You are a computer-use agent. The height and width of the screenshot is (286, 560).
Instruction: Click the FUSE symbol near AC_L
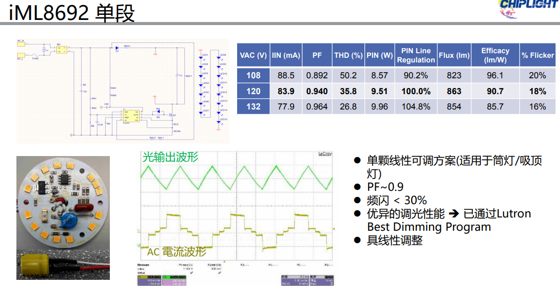(x=35, y=56)
